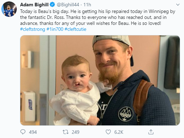The image size is (184, 138).
Task: Open the share upload icon
Action: (x=151, y=132)
